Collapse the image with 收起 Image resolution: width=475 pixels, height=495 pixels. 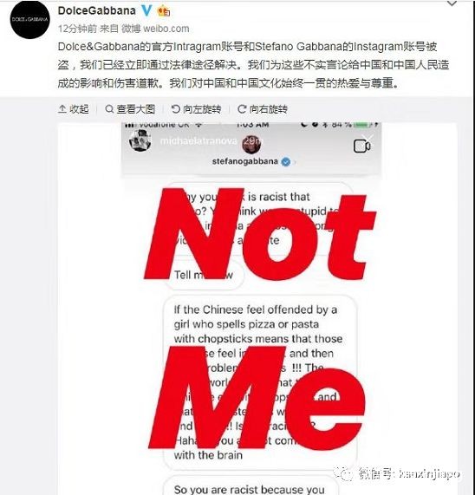(x=74, y=109)
